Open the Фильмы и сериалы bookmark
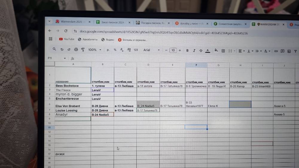The height and width of the screenshot is (168, 299). [133, 40]
